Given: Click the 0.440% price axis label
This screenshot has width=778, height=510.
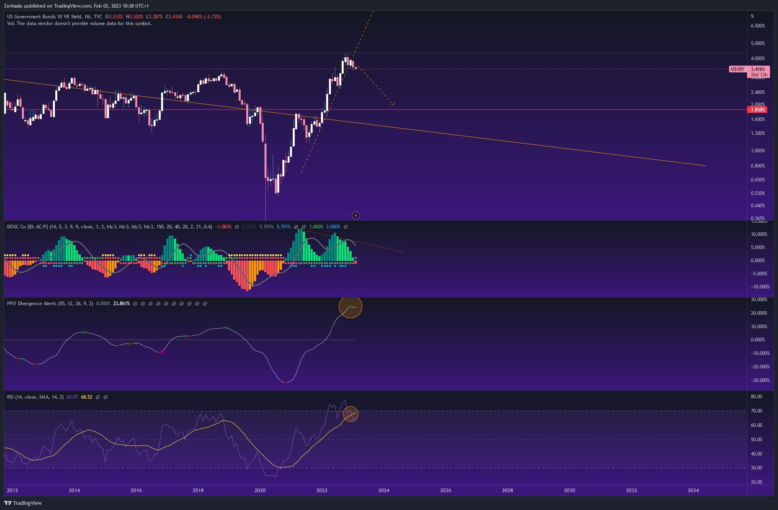Looking at the screenshot, I should (x=758, y=206).
